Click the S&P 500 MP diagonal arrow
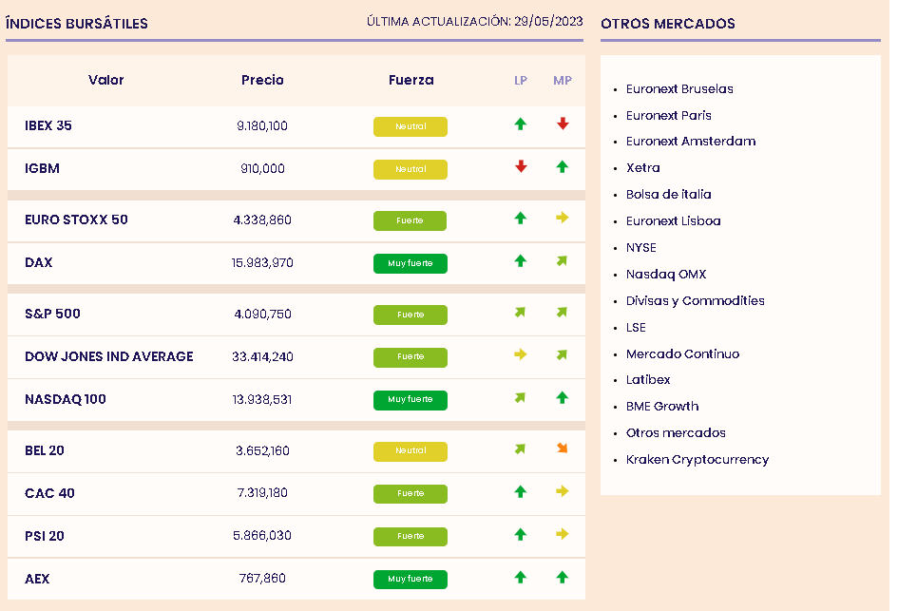The width and height of the screenshot is (898, 611). point(562,312)
